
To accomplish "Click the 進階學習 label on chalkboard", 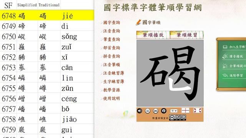I will pos(236,76).
